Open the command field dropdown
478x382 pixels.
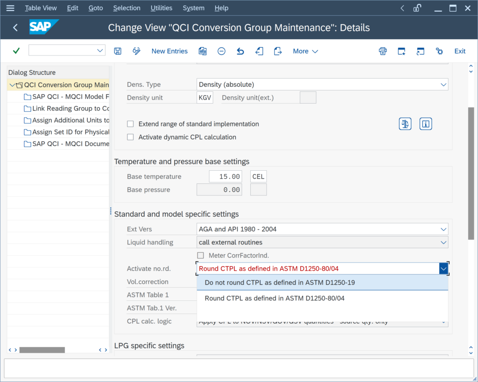coord(100,50)
